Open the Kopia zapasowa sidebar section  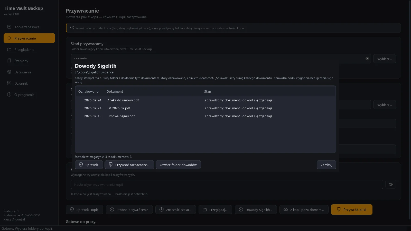29,27
